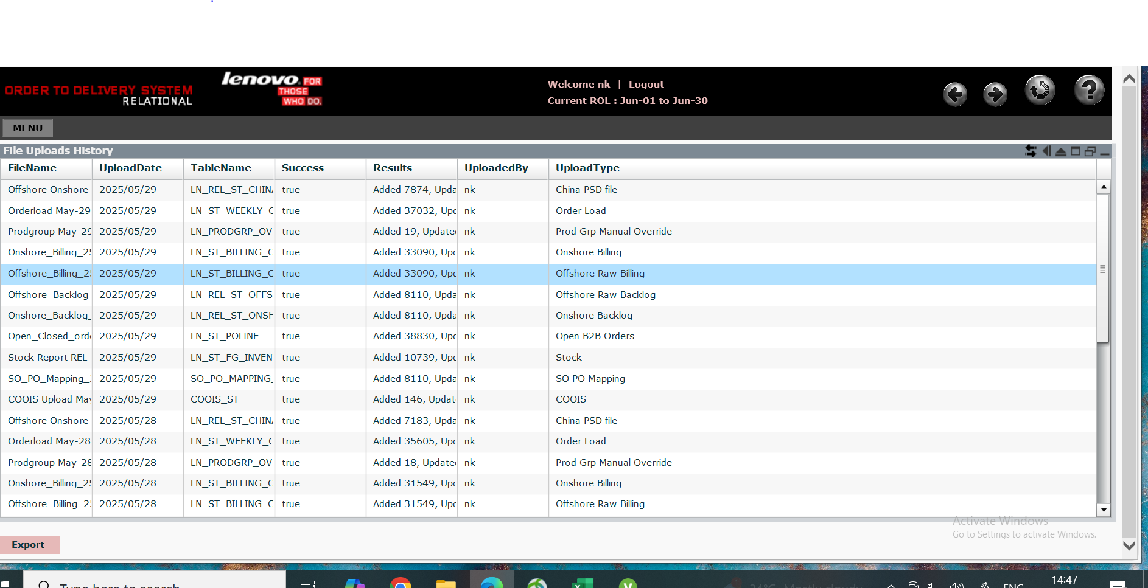Click the Export button
The height and width of the screenshot is (588, 1148).
click(x=29, y=545)
